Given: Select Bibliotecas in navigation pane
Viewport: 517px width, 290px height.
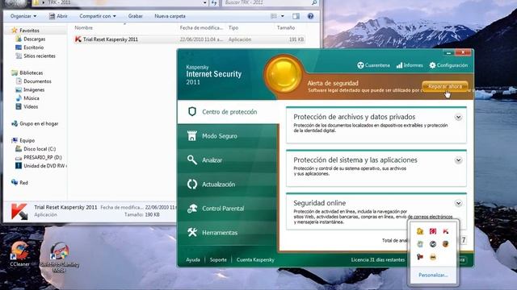Looking at the screenshot, I should click(31, 72).
